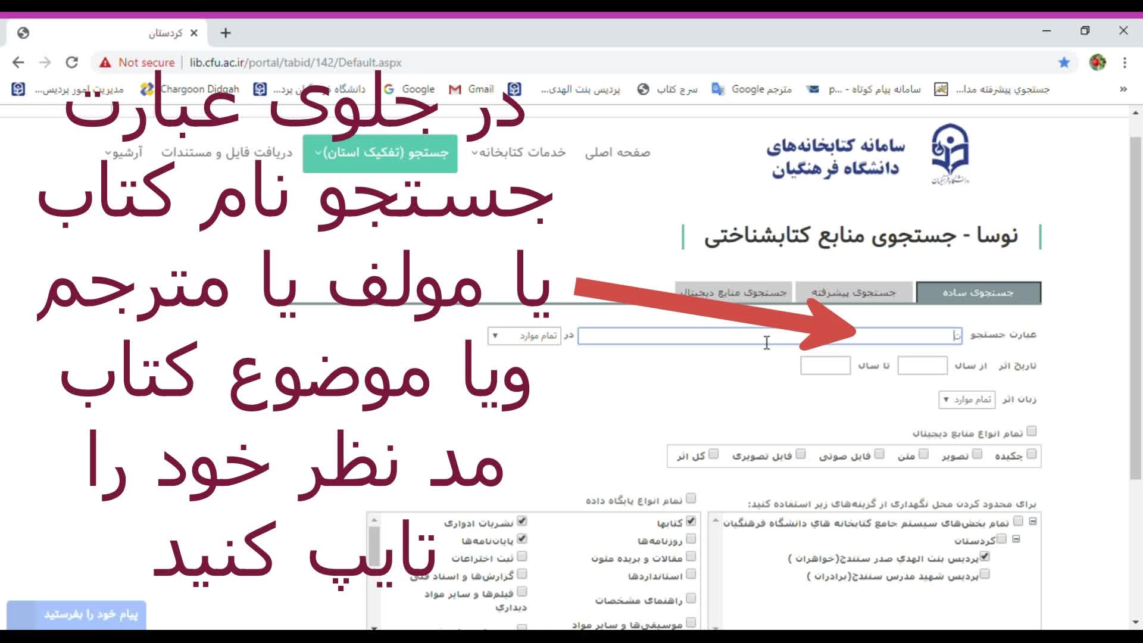Image resolution: width=1143 pixels, height=643 pixels.
Task: Uncheck the پایان‌نامه‌ها checkbox
Action: [521, 539]
